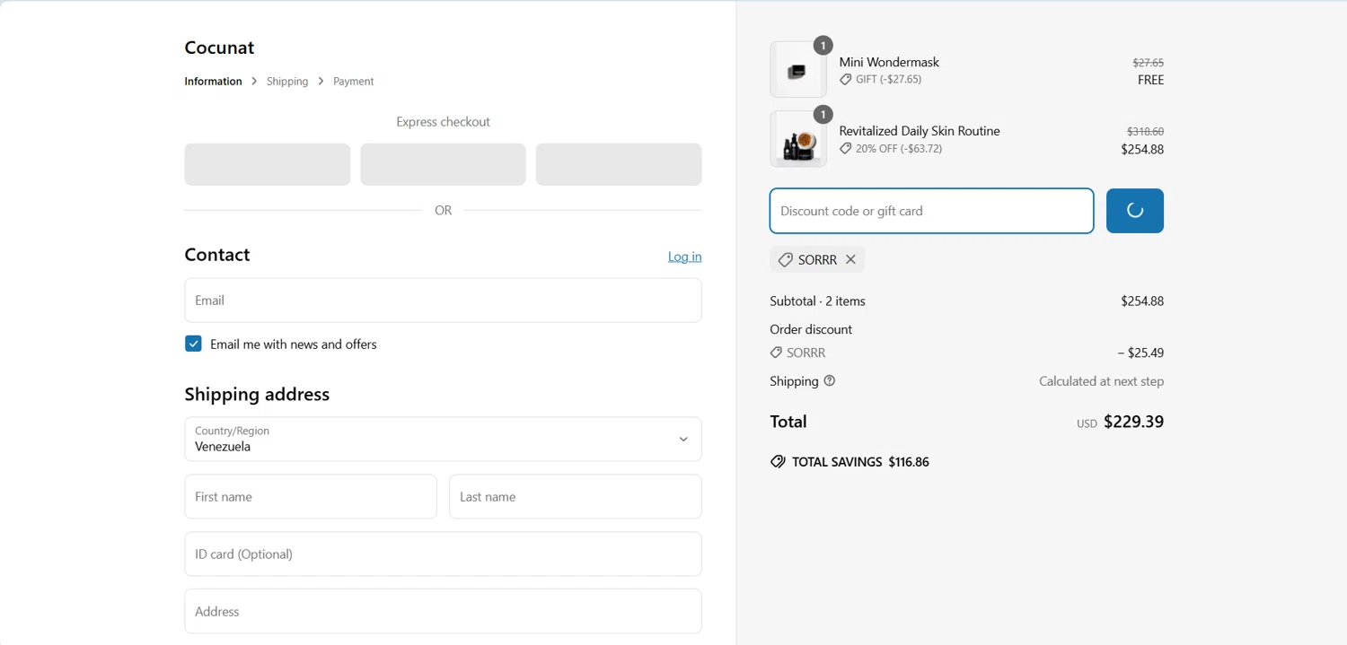1347x645 pixels.
Task: Click the tag icon beside TOTAL SAVINGS
Action: pyautogui.click(x=778, y=462)
